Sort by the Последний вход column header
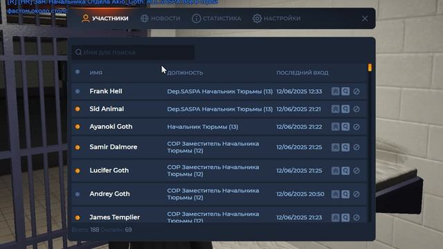443x249 pixels. click(x=302, y=73)
